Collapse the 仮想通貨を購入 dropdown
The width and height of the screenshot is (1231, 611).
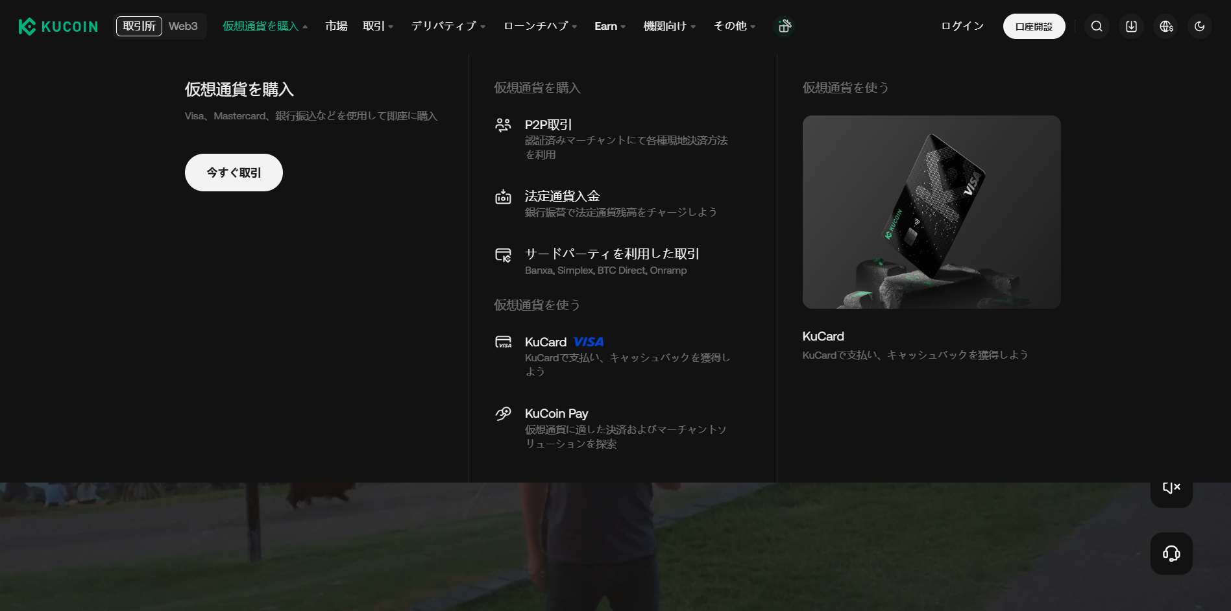pyautogui.click(x=262, y=26)
